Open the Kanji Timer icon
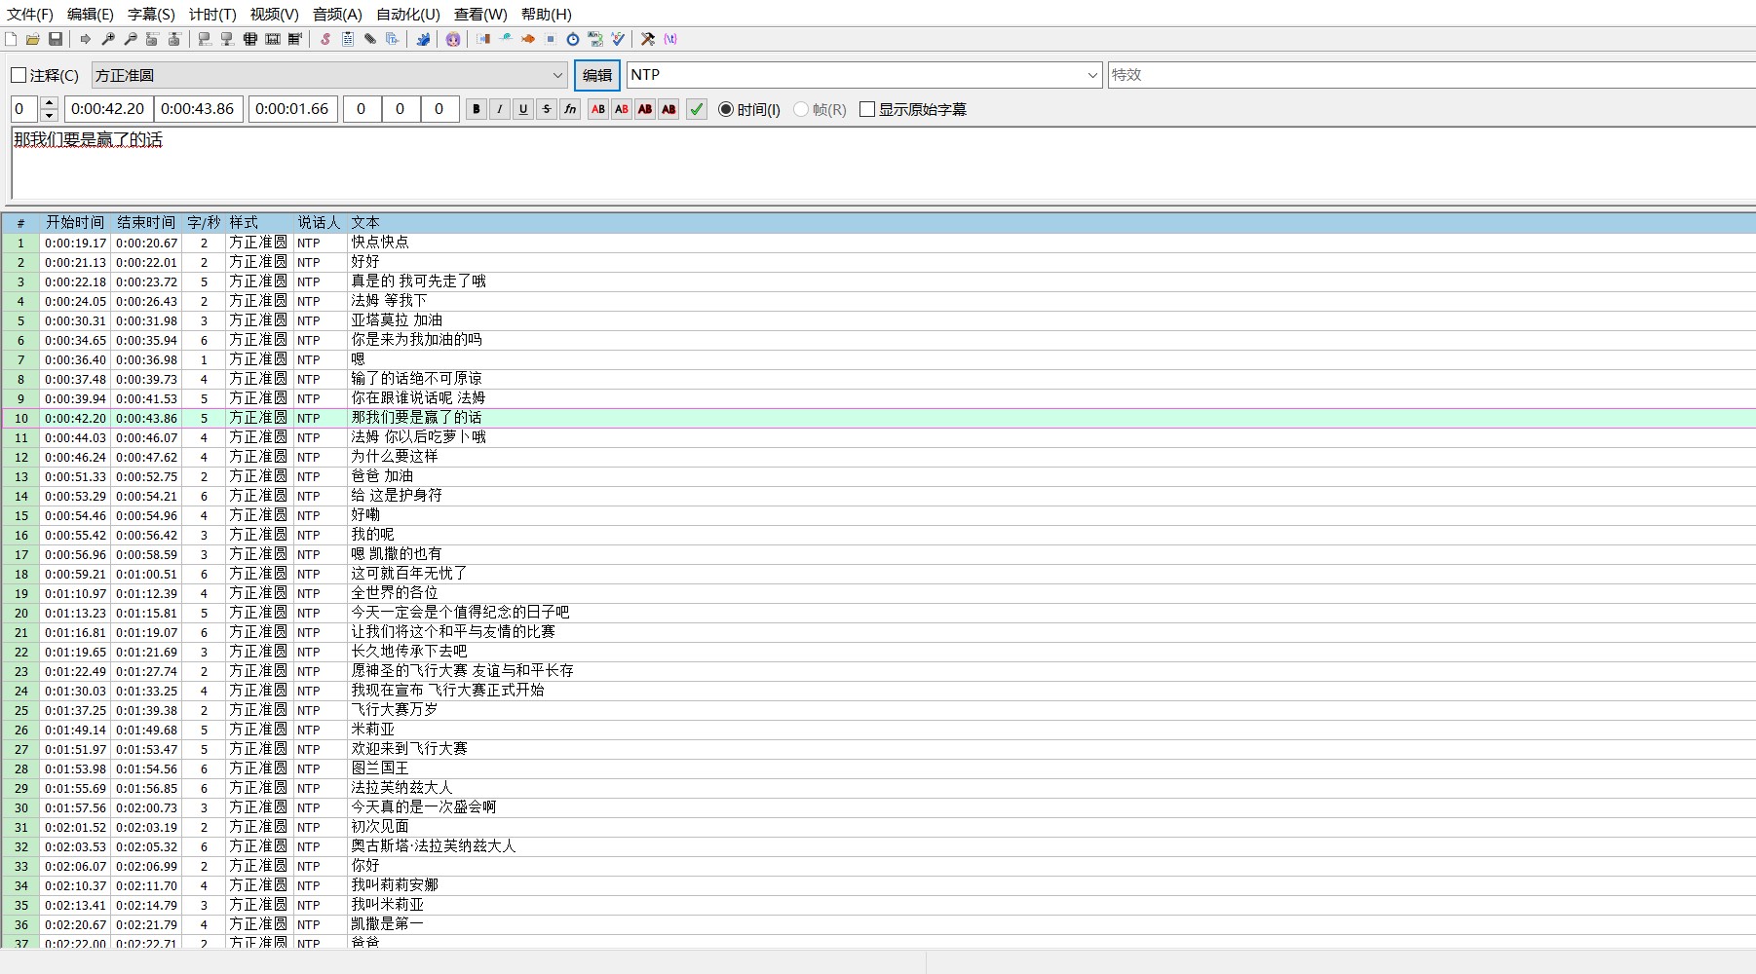 coord(595,39)
